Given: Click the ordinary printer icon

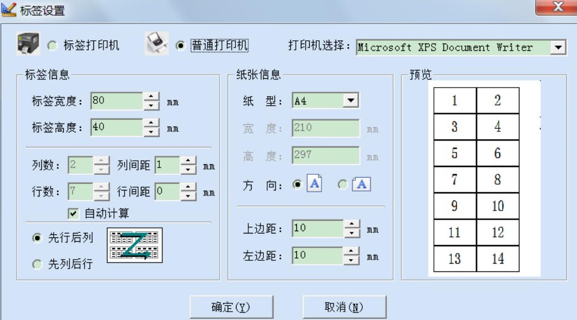Looking at the screenshot, I should pos(157,44).
